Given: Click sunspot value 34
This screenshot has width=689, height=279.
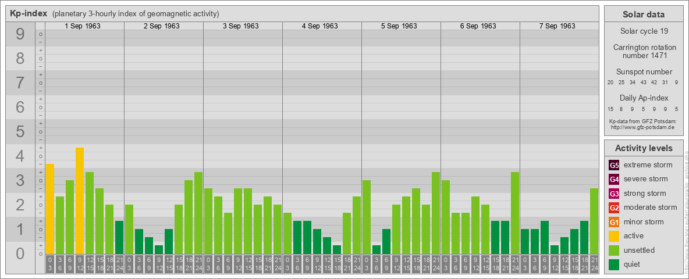Looking at the screenshot, I should (632, 83).
